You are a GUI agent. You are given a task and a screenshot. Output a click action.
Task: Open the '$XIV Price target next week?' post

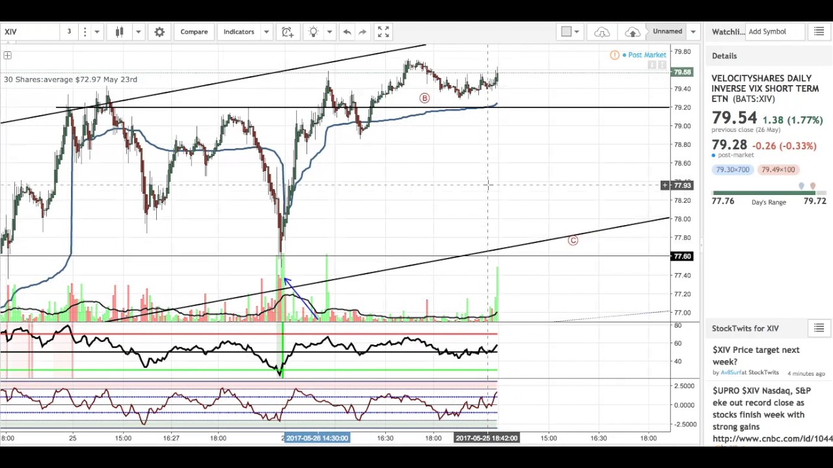click(756, 356)
